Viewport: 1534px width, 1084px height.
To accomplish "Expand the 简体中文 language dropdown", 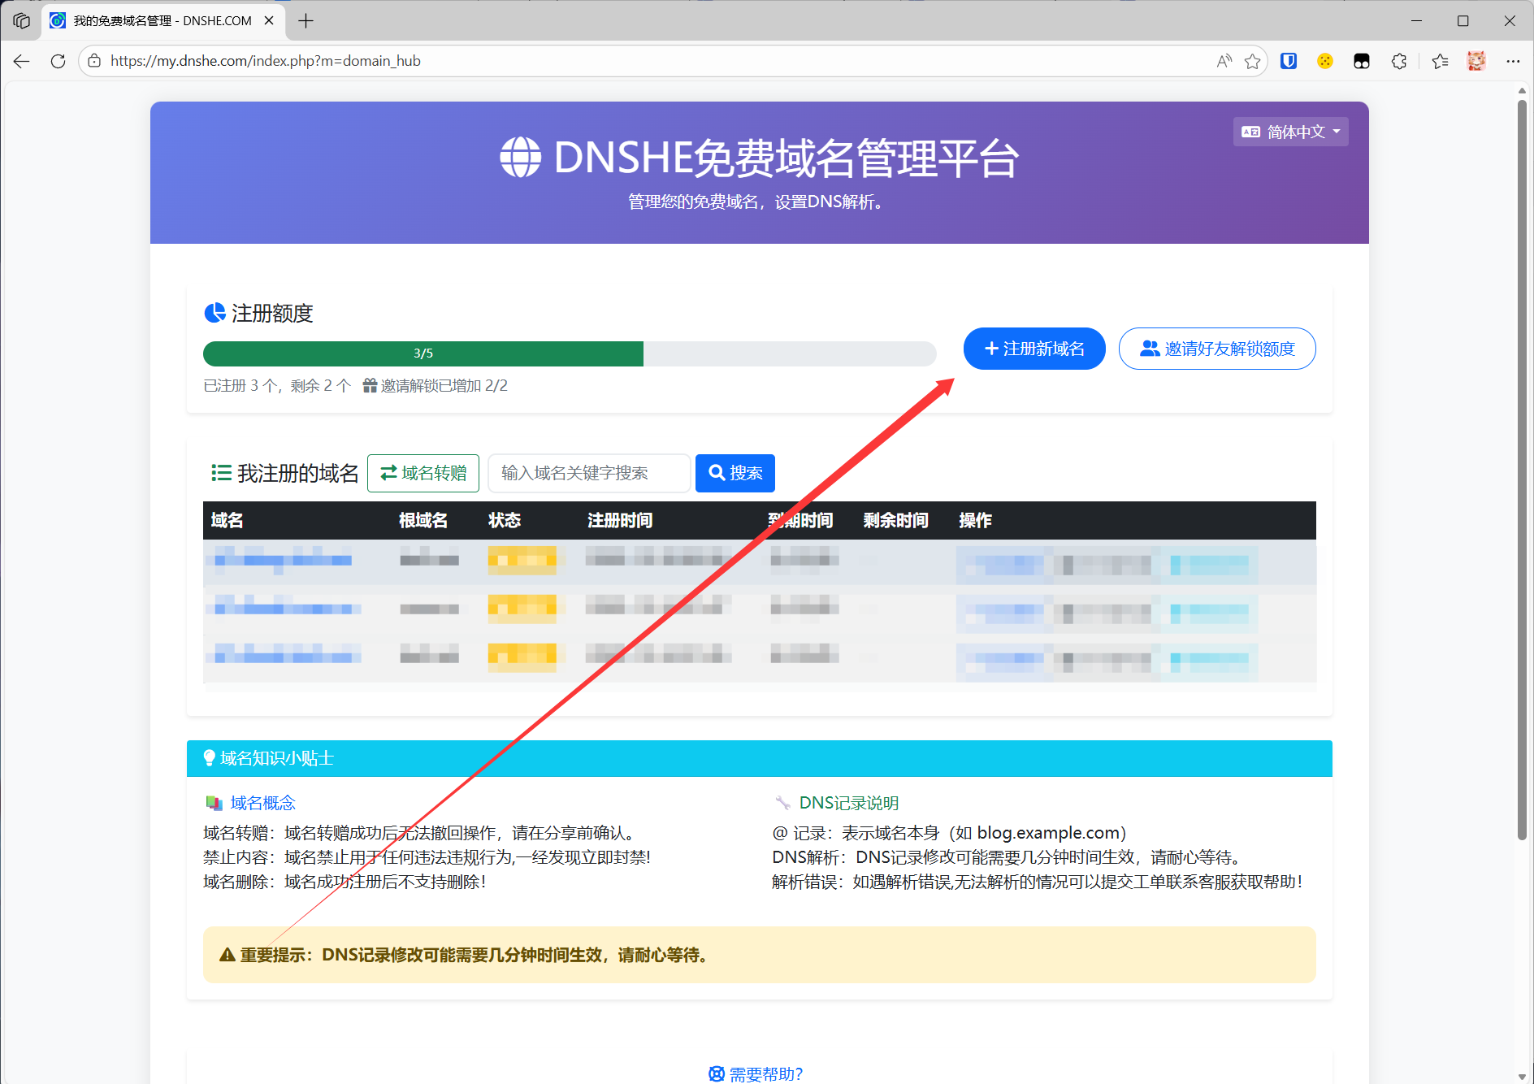I will coord(1290,132).
